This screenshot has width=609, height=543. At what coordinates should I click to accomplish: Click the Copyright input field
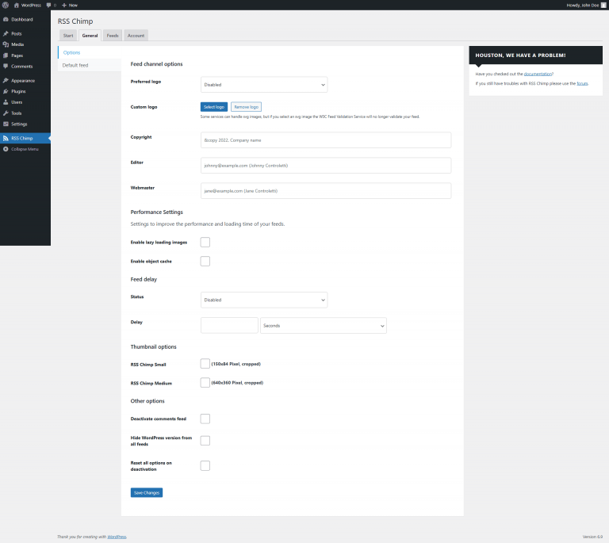[325, 140]
